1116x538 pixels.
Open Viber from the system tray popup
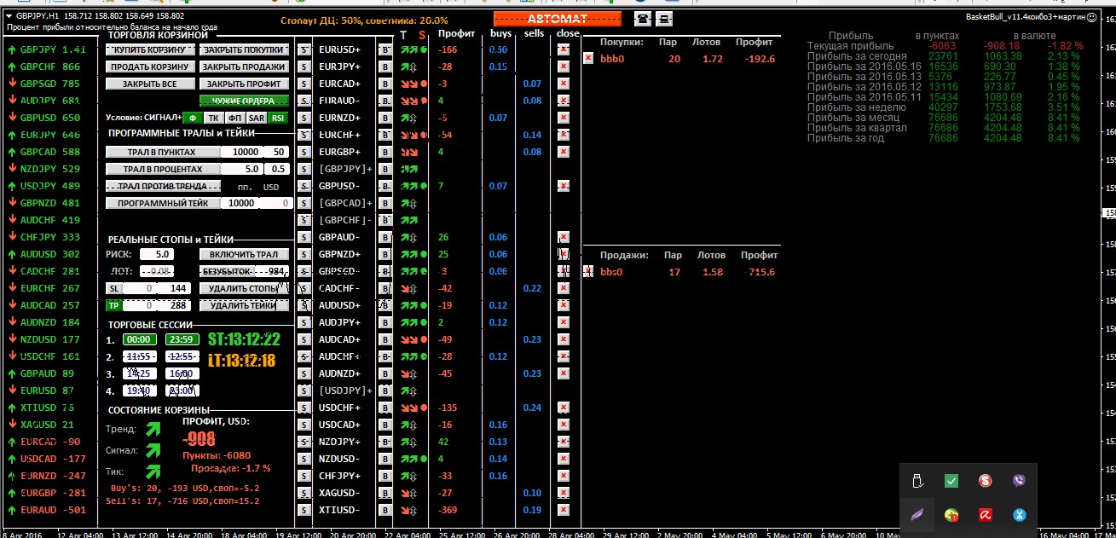(1019, 481)
